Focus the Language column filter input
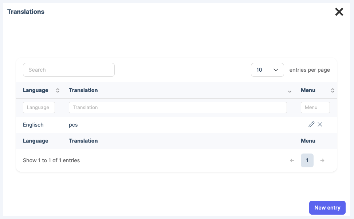This screenshot has height=219, width=354. pos(39,108)
